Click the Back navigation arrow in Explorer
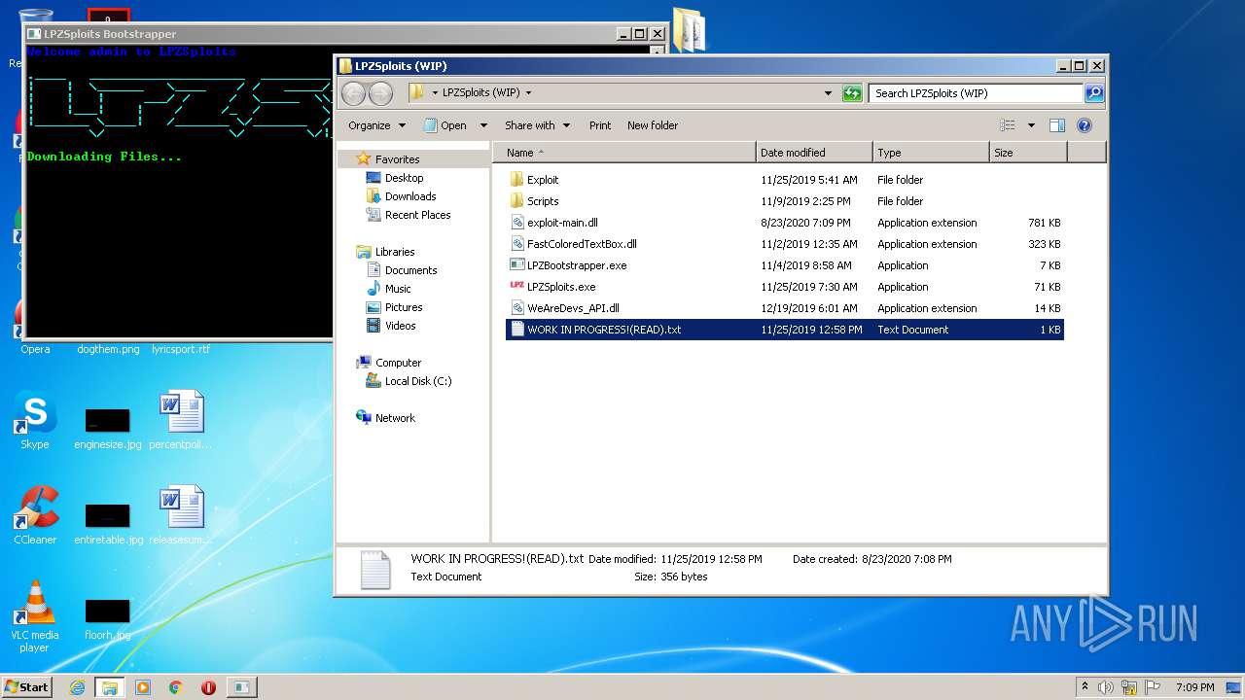This screenshot has width=1245, height=700. 353,93
